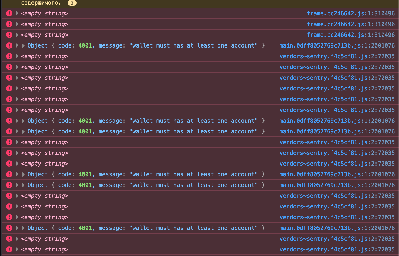Click the error icon on the last vendors~sentry row
This screenshot has height=256, width=399.
(9, 249)
